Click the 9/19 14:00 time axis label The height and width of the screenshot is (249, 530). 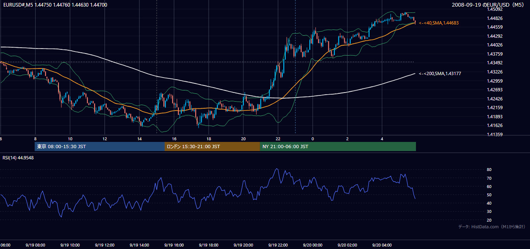tap(139, 245)
